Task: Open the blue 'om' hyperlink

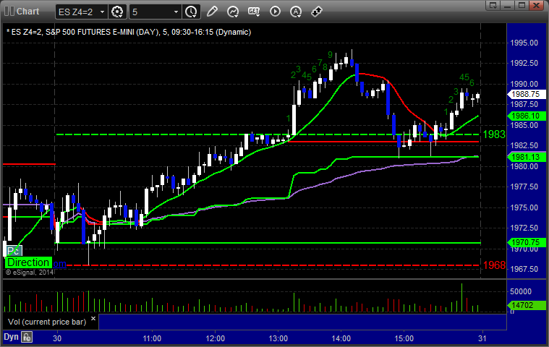Action: coord(59,264)
